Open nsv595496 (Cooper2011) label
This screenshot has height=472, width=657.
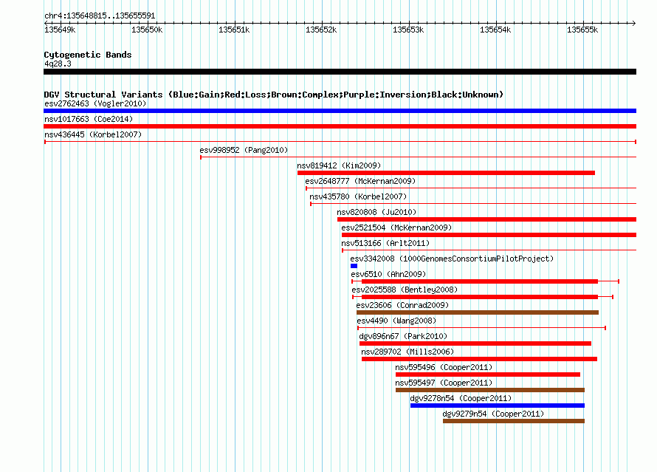click(x=444, y=367)
